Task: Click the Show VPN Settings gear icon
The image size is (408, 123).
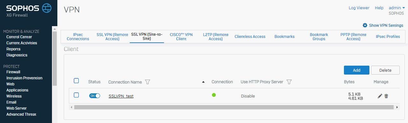Action: [365, 25]
